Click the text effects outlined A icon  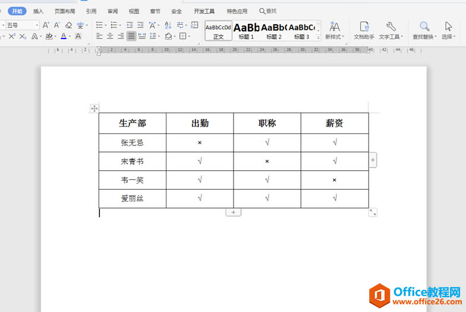[34, 36]
